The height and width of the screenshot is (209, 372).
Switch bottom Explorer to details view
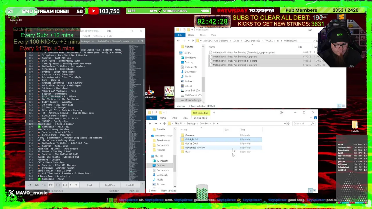tap(310, 190)
